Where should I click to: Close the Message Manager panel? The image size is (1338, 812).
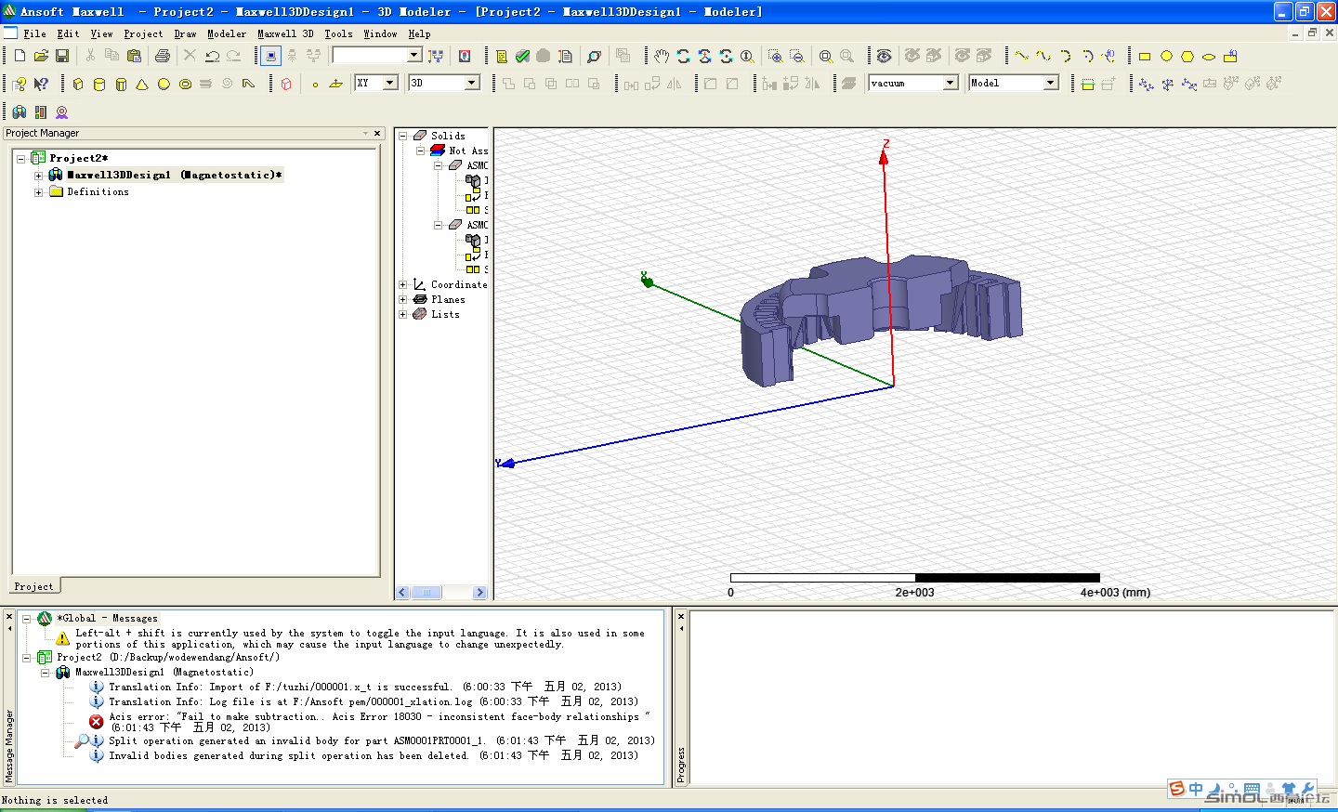9,617
